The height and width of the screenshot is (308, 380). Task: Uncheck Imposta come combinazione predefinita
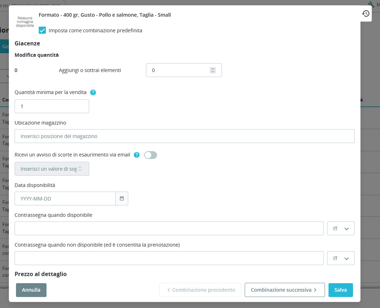coord(42,30)
